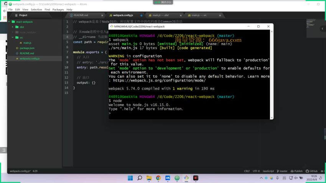Switch to the main.js — src tab
326x183 pixels.
199,15
